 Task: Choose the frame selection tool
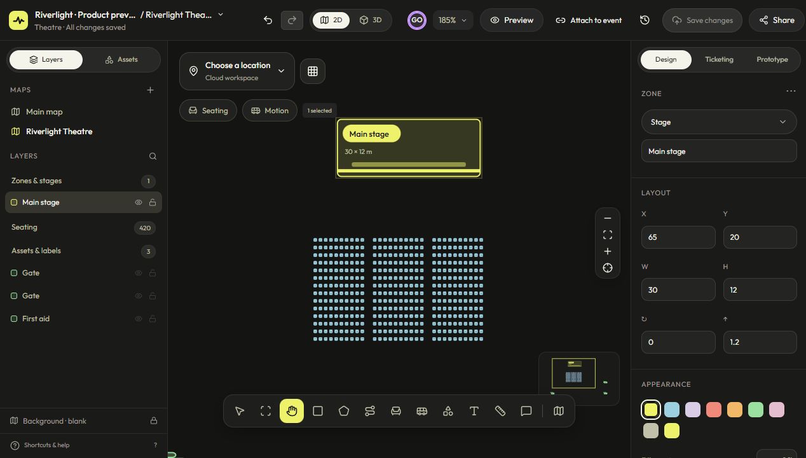tap(266, 411)
